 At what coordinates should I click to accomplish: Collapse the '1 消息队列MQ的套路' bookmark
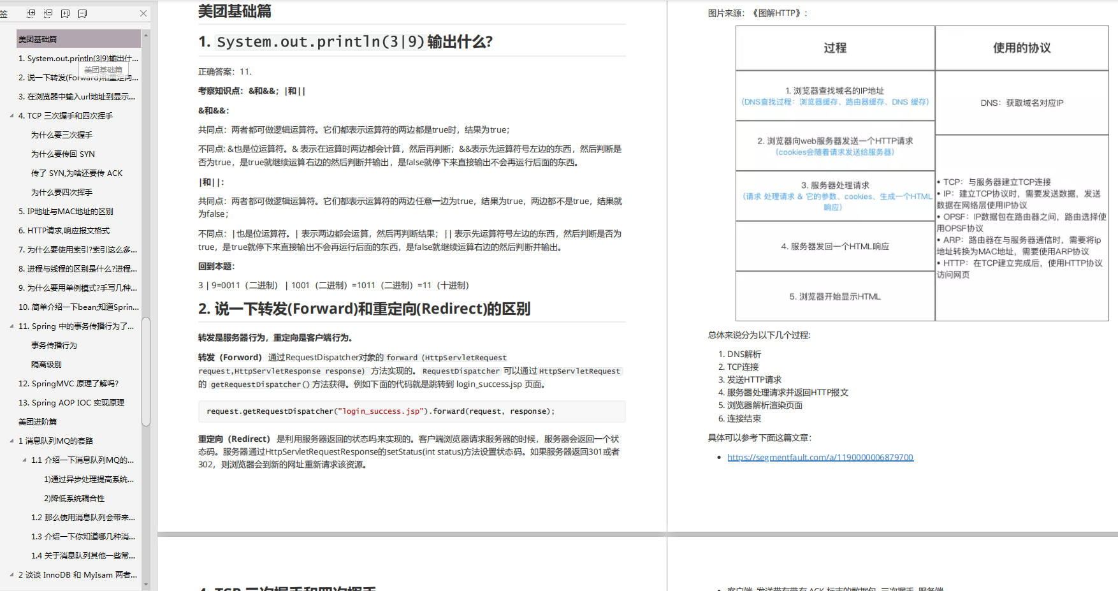pos(11,441)
